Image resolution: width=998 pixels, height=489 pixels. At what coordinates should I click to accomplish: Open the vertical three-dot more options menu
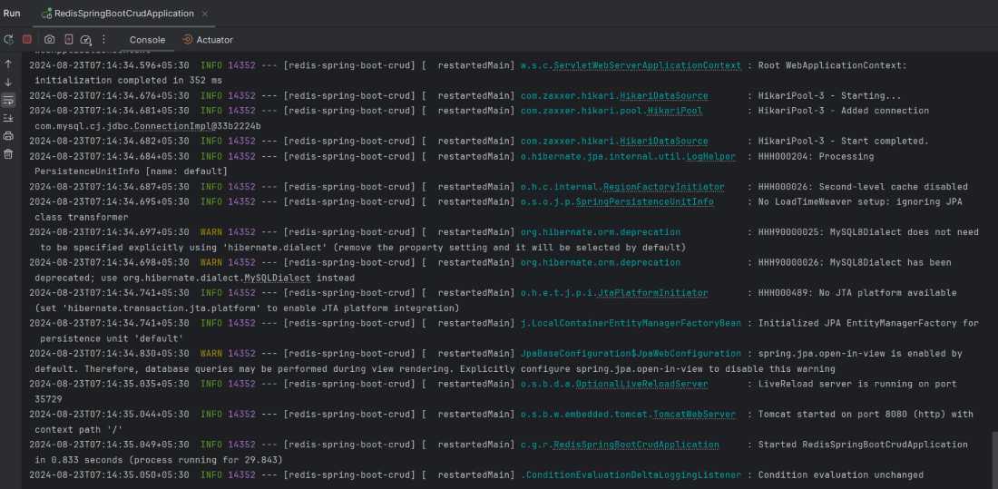(x=103, y=40)
